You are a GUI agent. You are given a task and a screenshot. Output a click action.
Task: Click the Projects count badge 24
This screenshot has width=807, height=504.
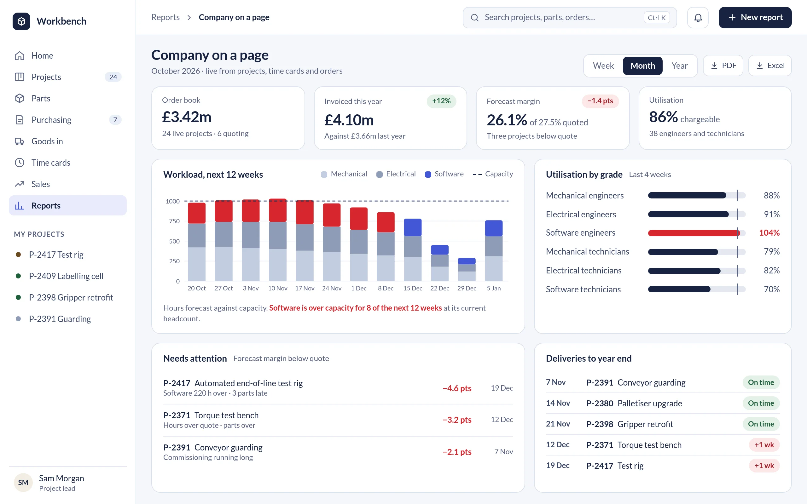(113, 77)
